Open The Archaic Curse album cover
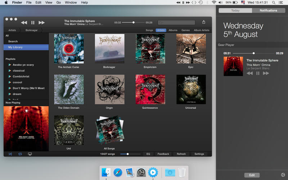The image size is (288, 180). [69, 49]
